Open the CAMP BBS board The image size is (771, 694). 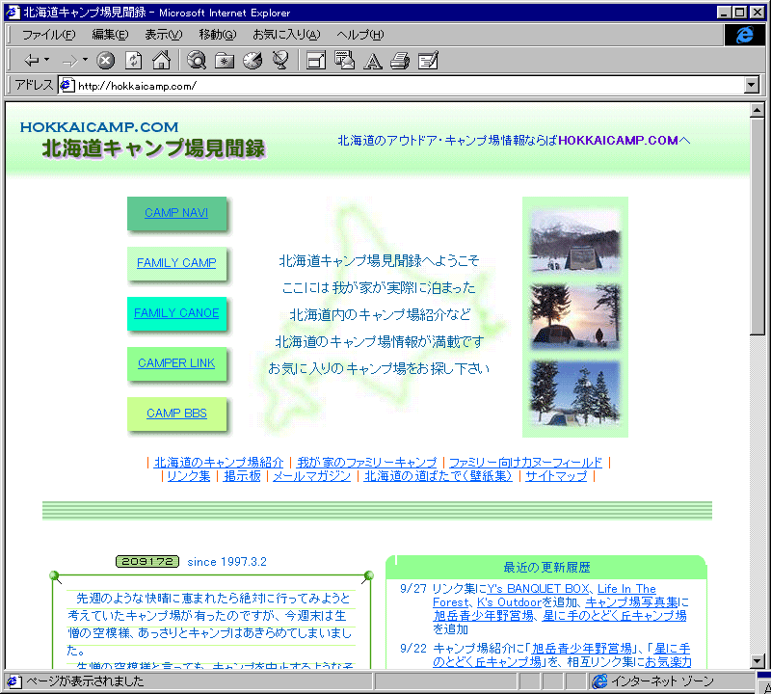[176, 414]
